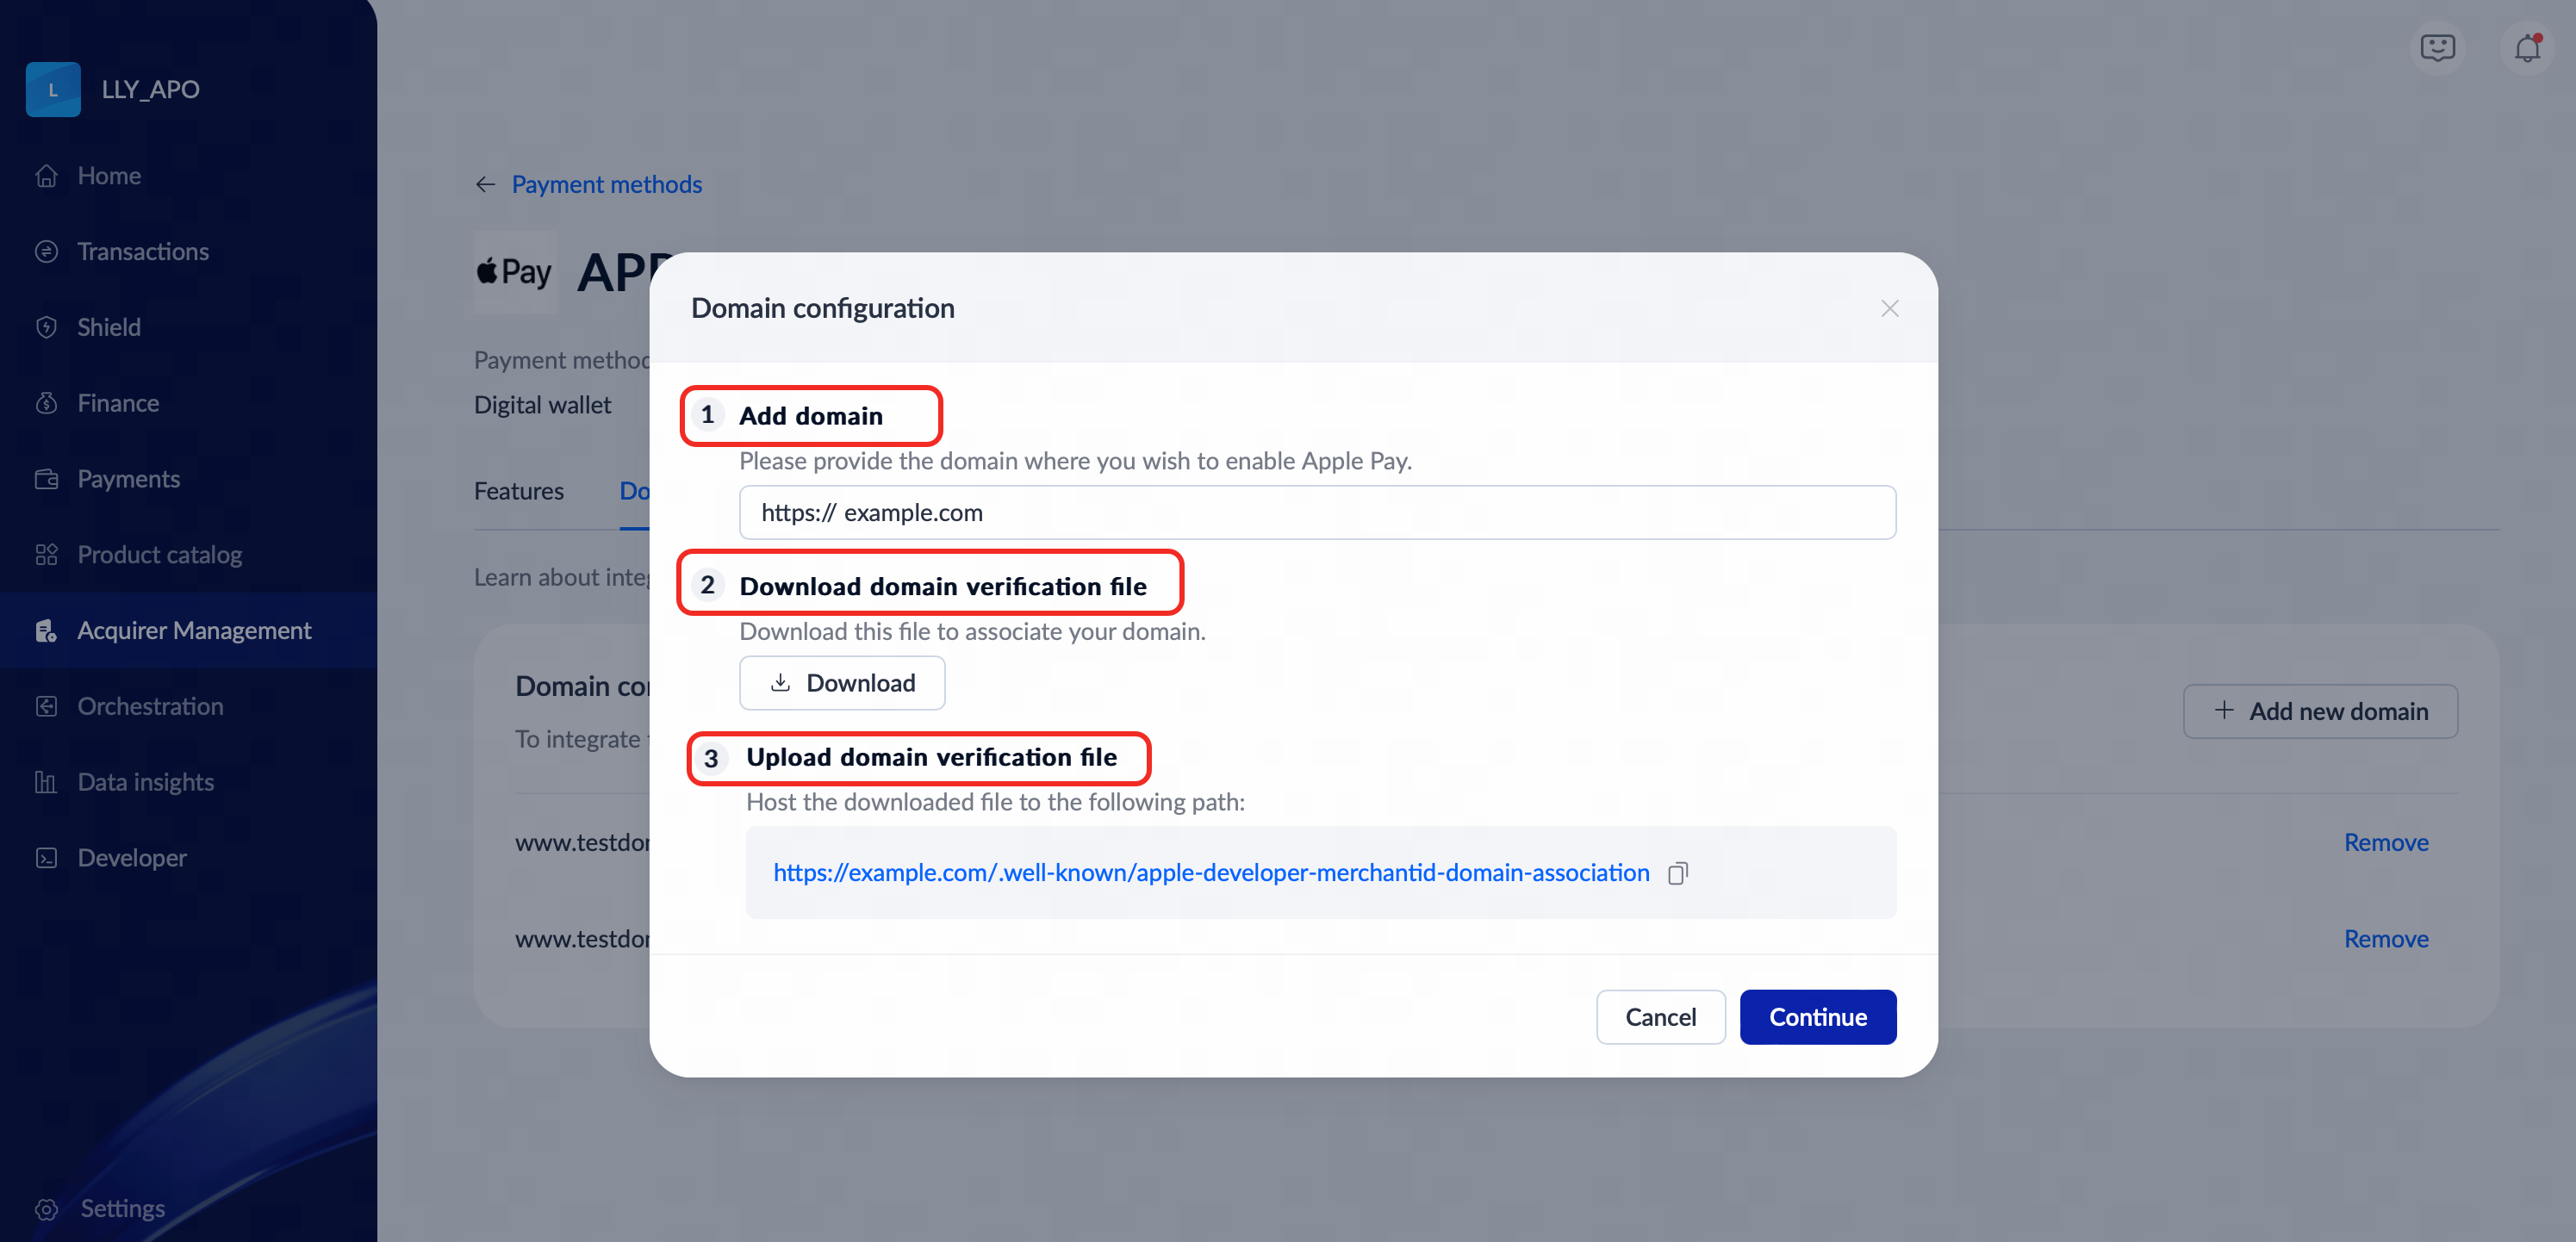Click the LLY_APO account avatar
Viewport: 2576px width, 1242px height.
pyautogui.click(x=53, y=90)
